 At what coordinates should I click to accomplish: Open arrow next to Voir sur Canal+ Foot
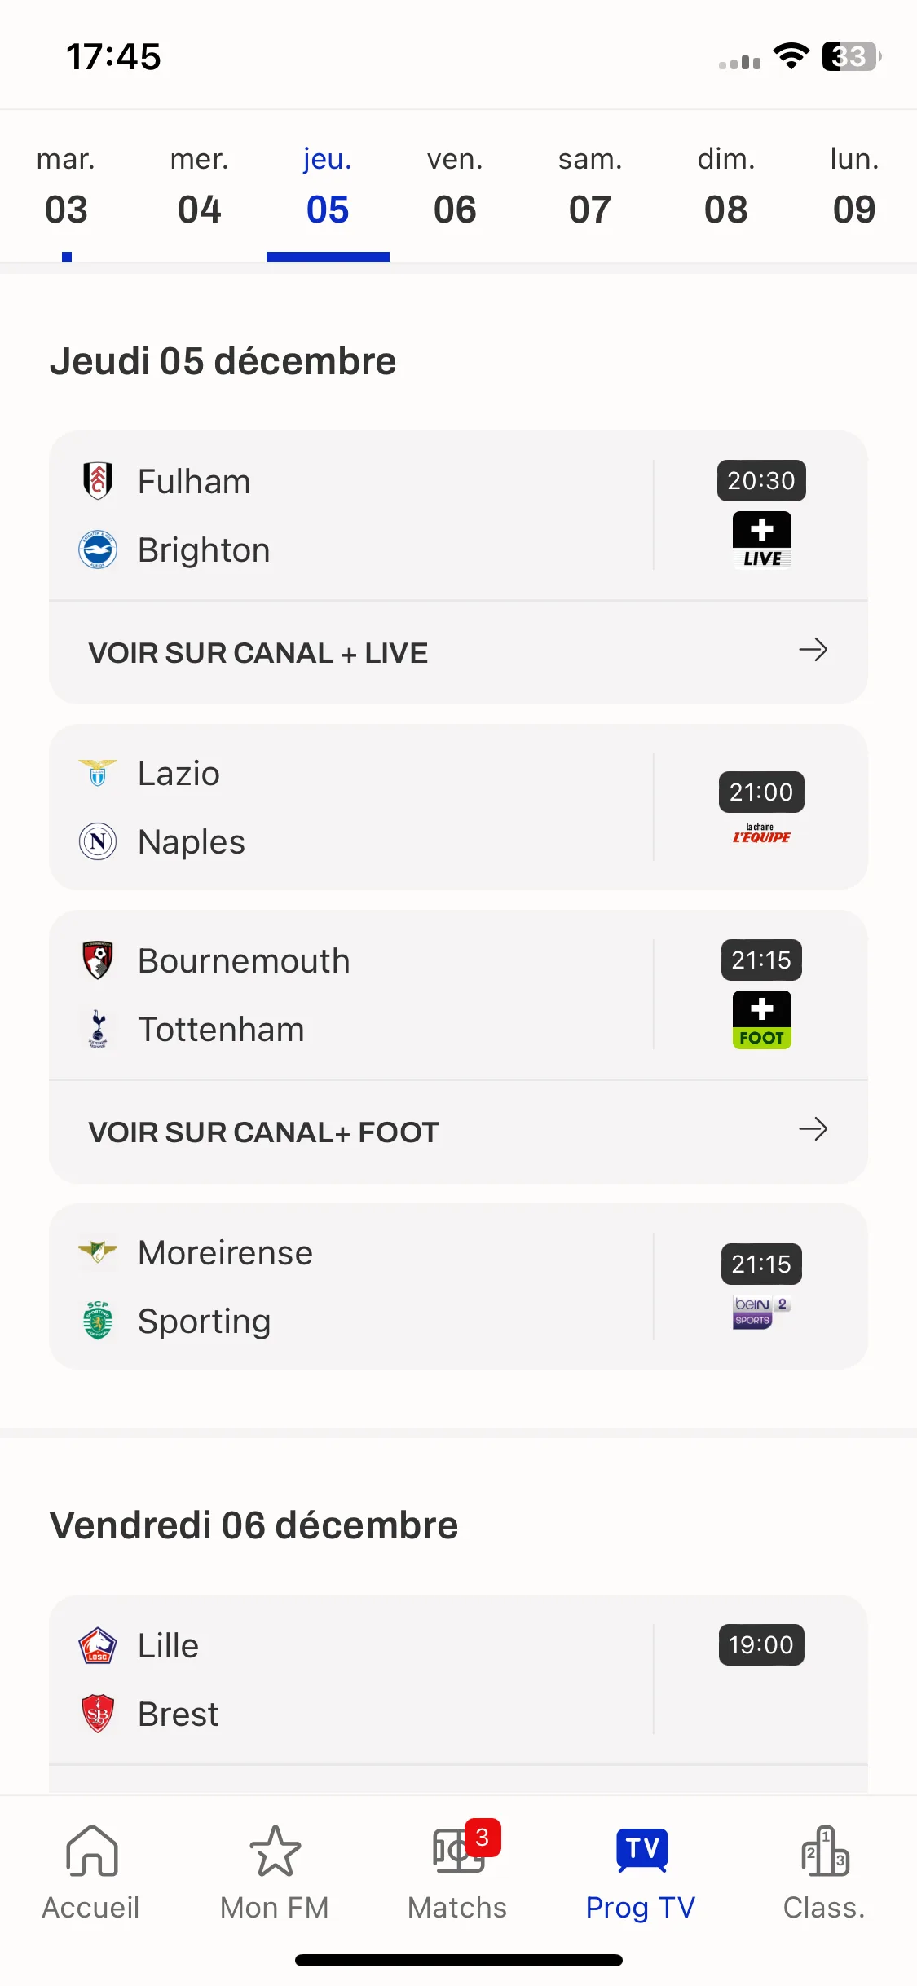click(813, 1129)
